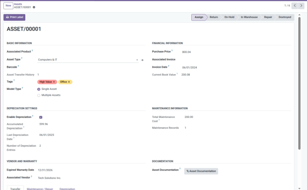This screenshot has height=190, width=307.
Task: Set status to Return
Action: pyautogui.click(x=214, y=17)
